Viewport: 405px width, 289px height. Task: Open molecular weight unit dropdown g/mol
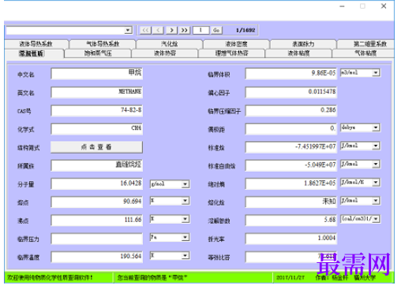[x=170, y=184]
